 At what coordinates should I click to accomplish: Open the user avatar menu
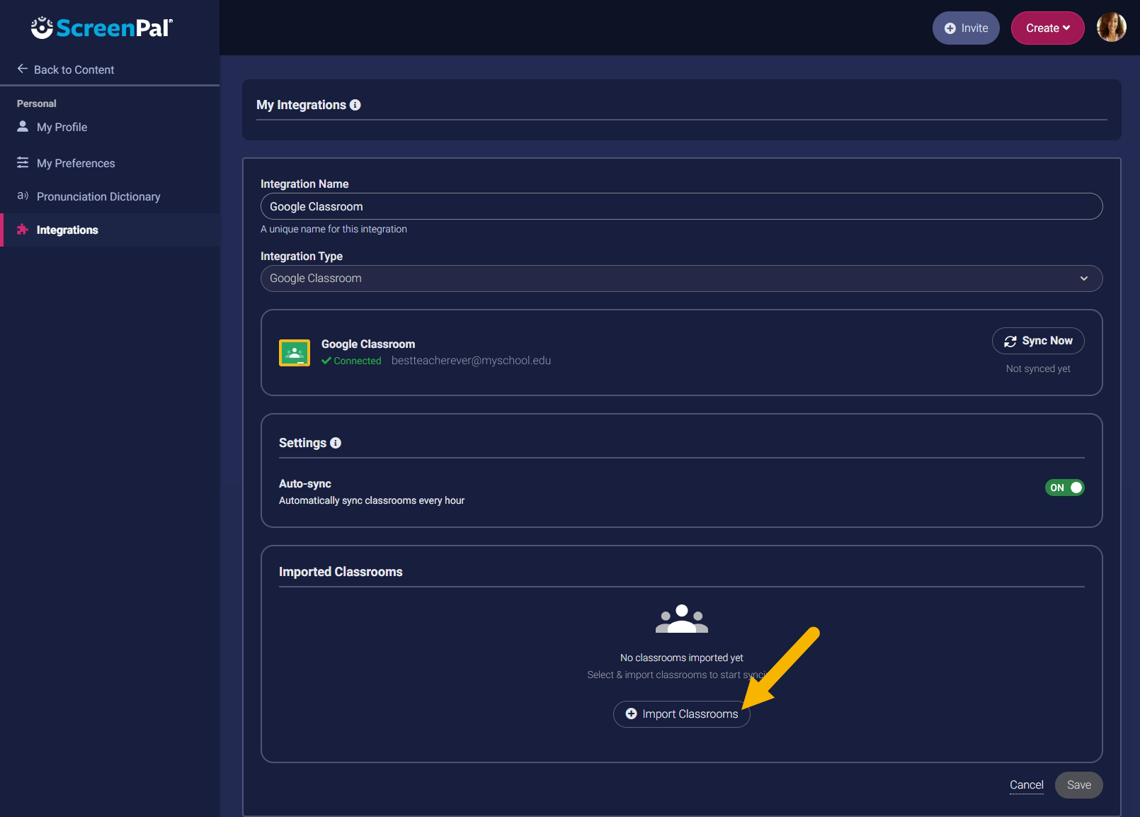tap(1111, 28)
